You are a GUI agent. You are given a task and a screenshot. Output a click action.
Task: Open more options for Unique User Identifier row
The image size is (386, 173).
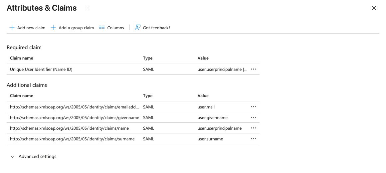(253, 69)
